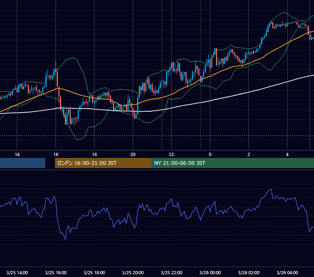Click the 3/26 02:00 time label
This screenshot has height=277, width=314.
pos(249,272)
